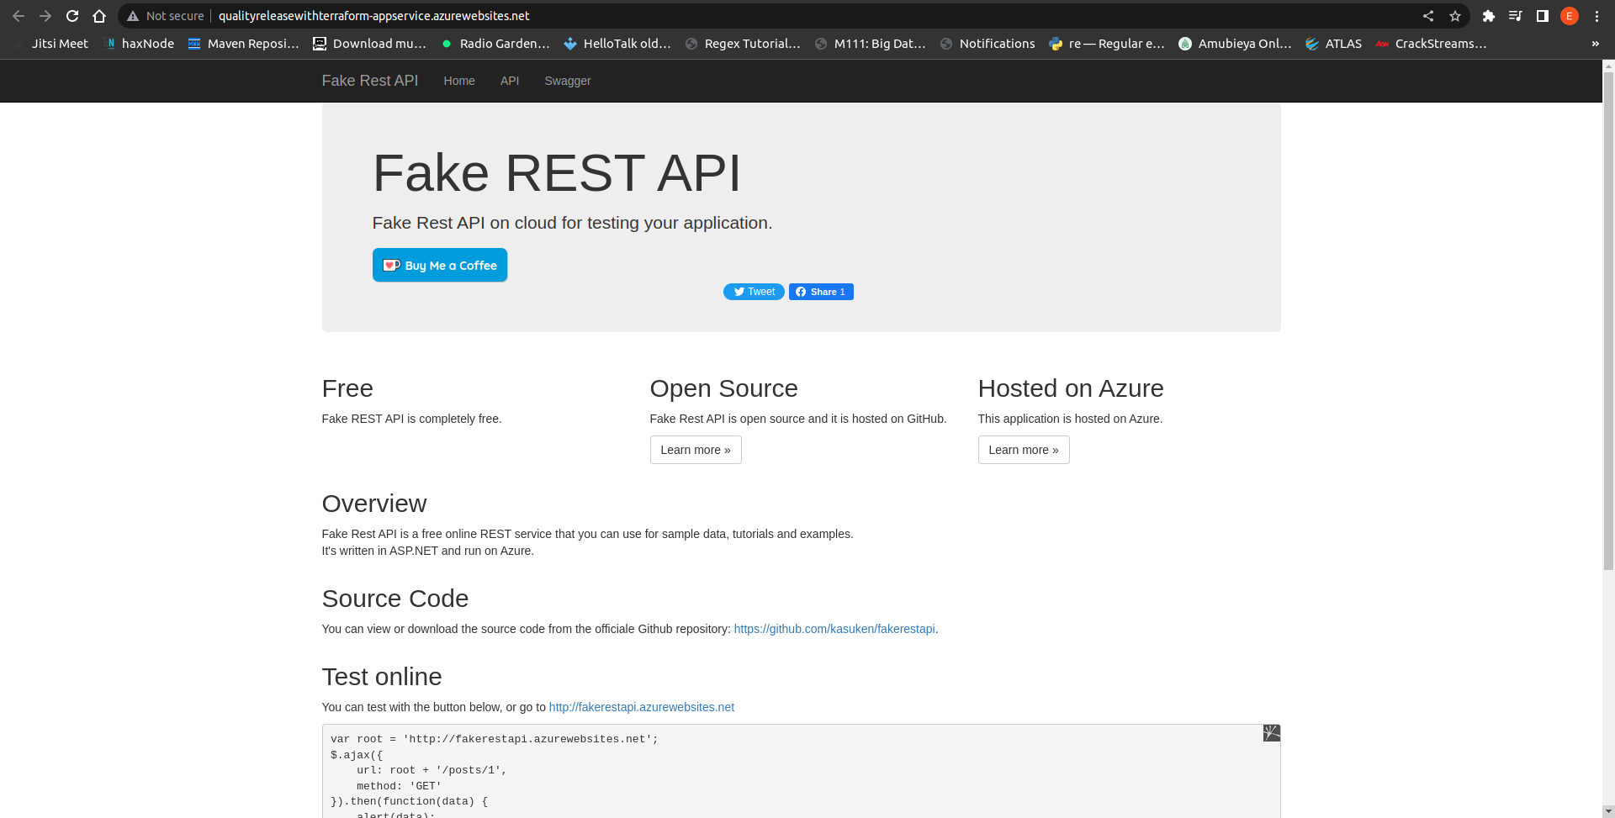
Task: Open the Chrome three-dot menu
Action: 1596,16
